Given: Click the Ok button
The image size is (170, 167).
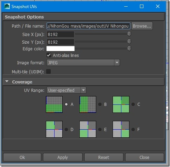Looking at the screenshot, I should [22, 157].
